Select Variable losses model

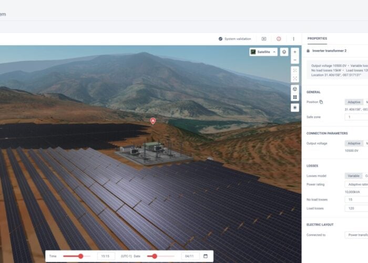click(x=354, y=176)
